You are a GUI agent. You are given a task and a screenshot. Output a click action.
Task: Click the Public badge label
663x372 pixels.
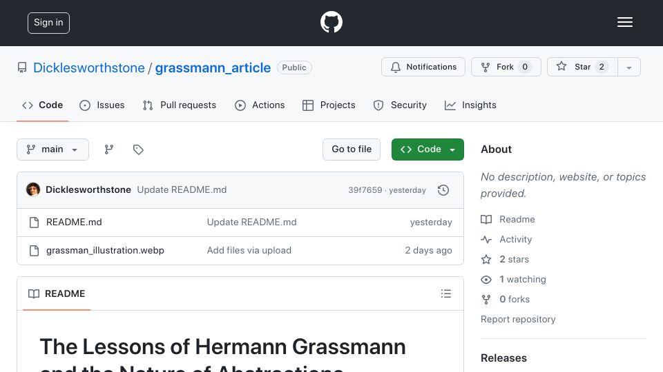click(x=294, y=68)
